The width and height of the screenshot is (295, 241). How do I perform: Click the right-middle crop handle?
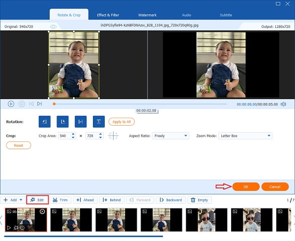tap(99, 65)
